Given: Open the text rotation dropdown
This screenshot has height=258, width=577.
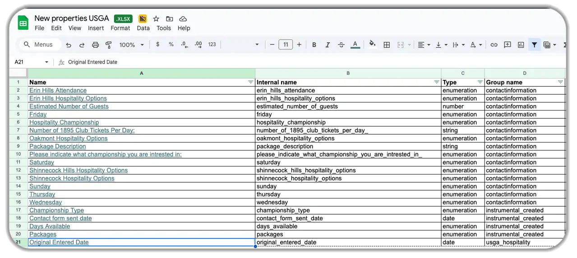Looking at the screenshot, I should click(x=476, y=45).
